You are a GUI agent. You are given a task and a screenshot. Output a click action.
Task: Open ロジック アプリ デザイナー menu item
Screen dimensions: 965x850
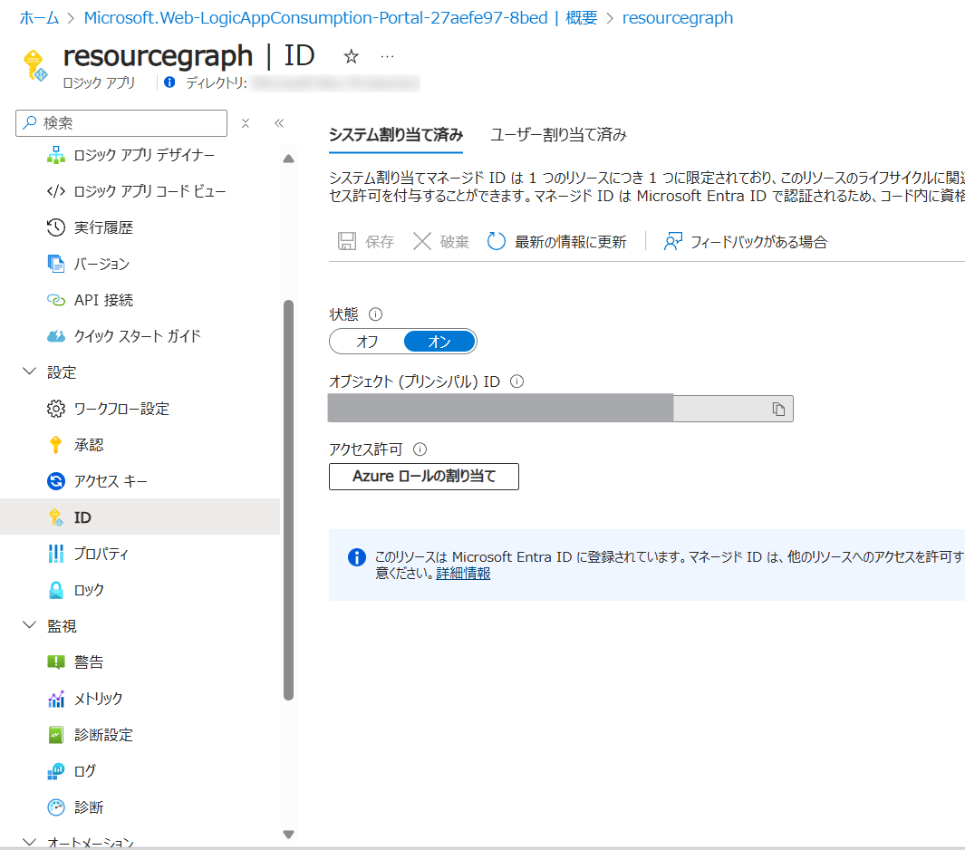(x=144, y=155)
